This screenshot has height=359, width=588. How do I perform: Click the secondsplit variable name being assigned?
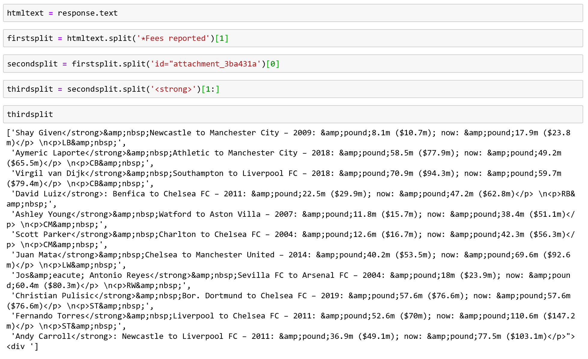tap(32, 64)
